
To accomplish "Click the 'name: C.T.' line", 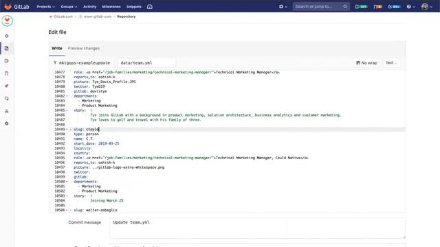I will coord(84,139).
